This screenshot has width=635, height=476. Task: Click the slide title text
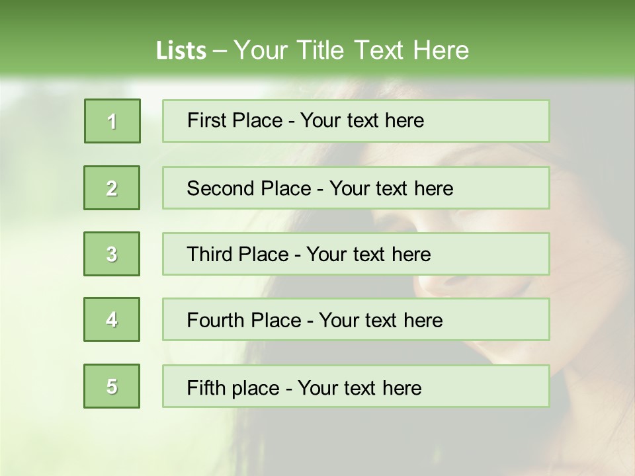click(313, 50)
